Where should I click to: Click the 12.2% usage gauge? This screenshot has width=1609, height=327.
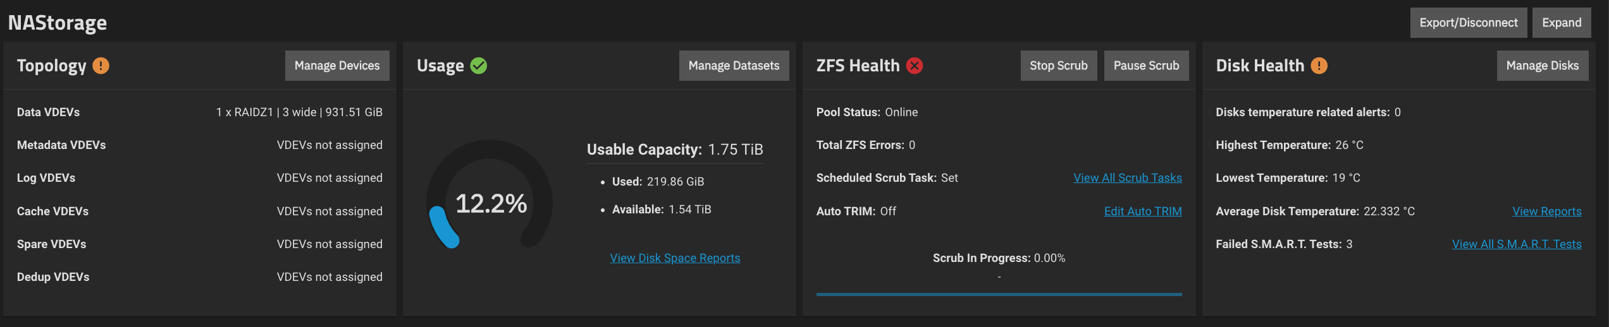pyautogui.click(x=490, y=203)
